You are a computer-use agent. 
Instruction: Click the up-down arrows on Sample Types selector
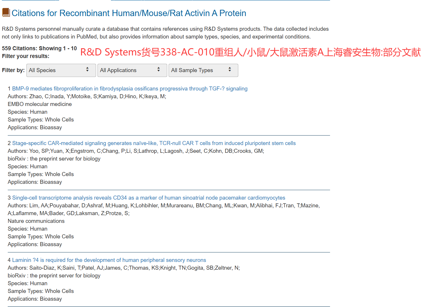[230, 70]
